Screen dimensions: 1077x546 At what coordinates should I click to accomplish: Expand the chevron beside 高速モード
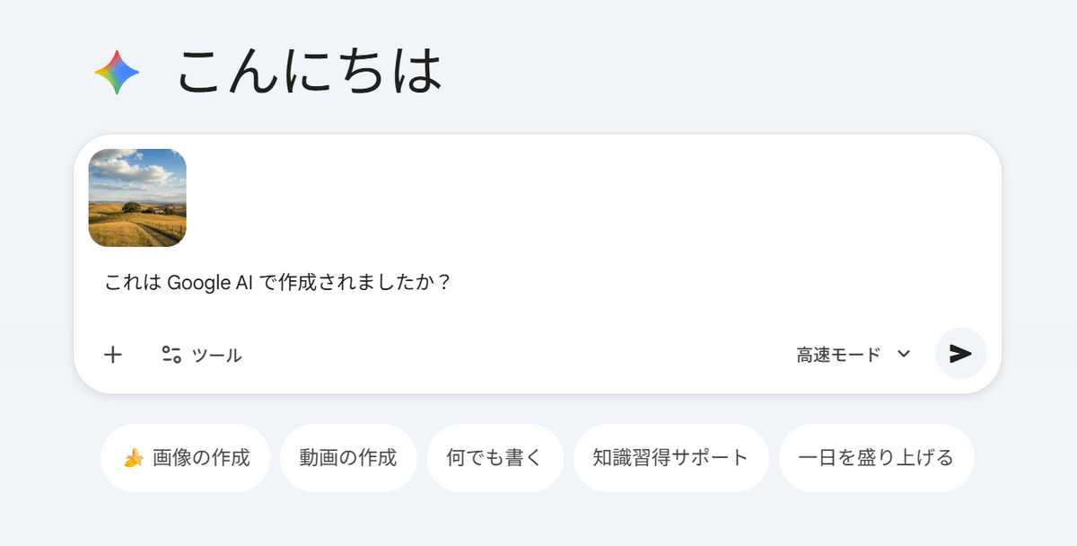tap(904, 355)
